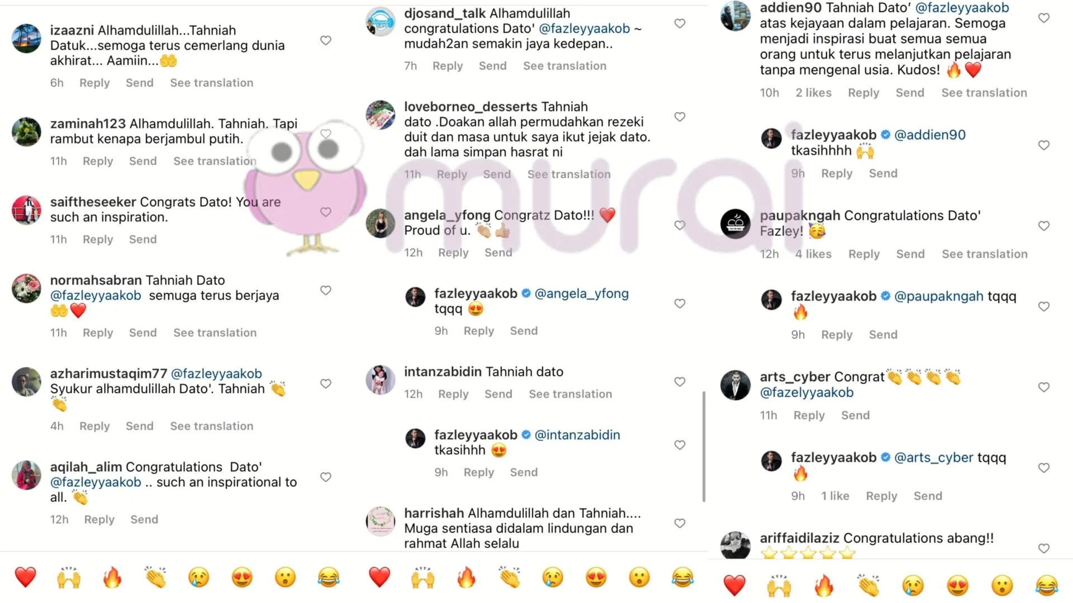Reply to angela_yfong's comment
The height and width of the screenshot is (603, 1073).
453,252
